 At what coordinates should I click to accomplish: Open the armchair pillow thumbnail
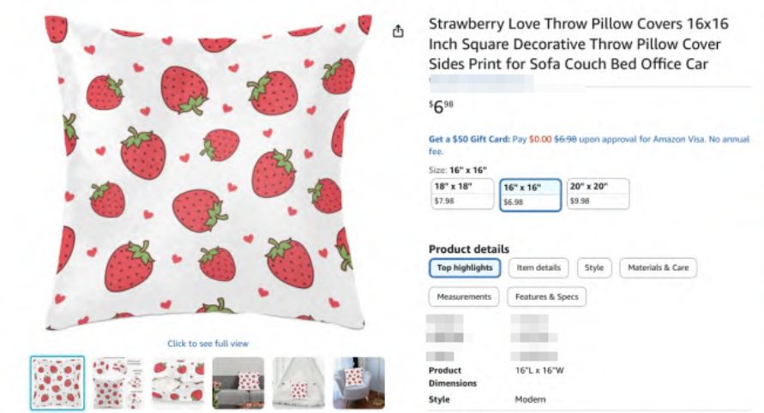click(358, 383)
